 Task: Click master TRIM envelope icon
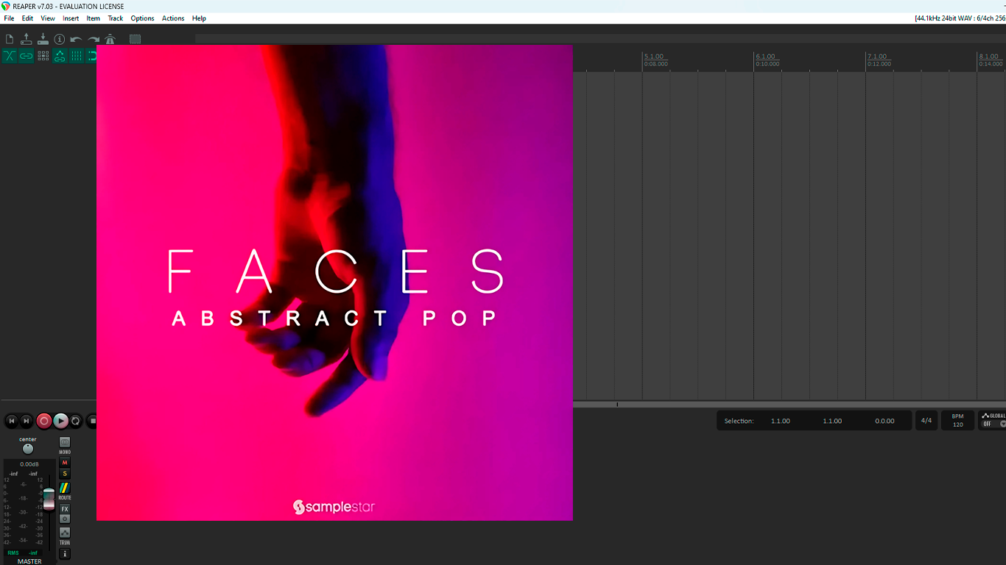pyautogui.click(x=65, y=533)
